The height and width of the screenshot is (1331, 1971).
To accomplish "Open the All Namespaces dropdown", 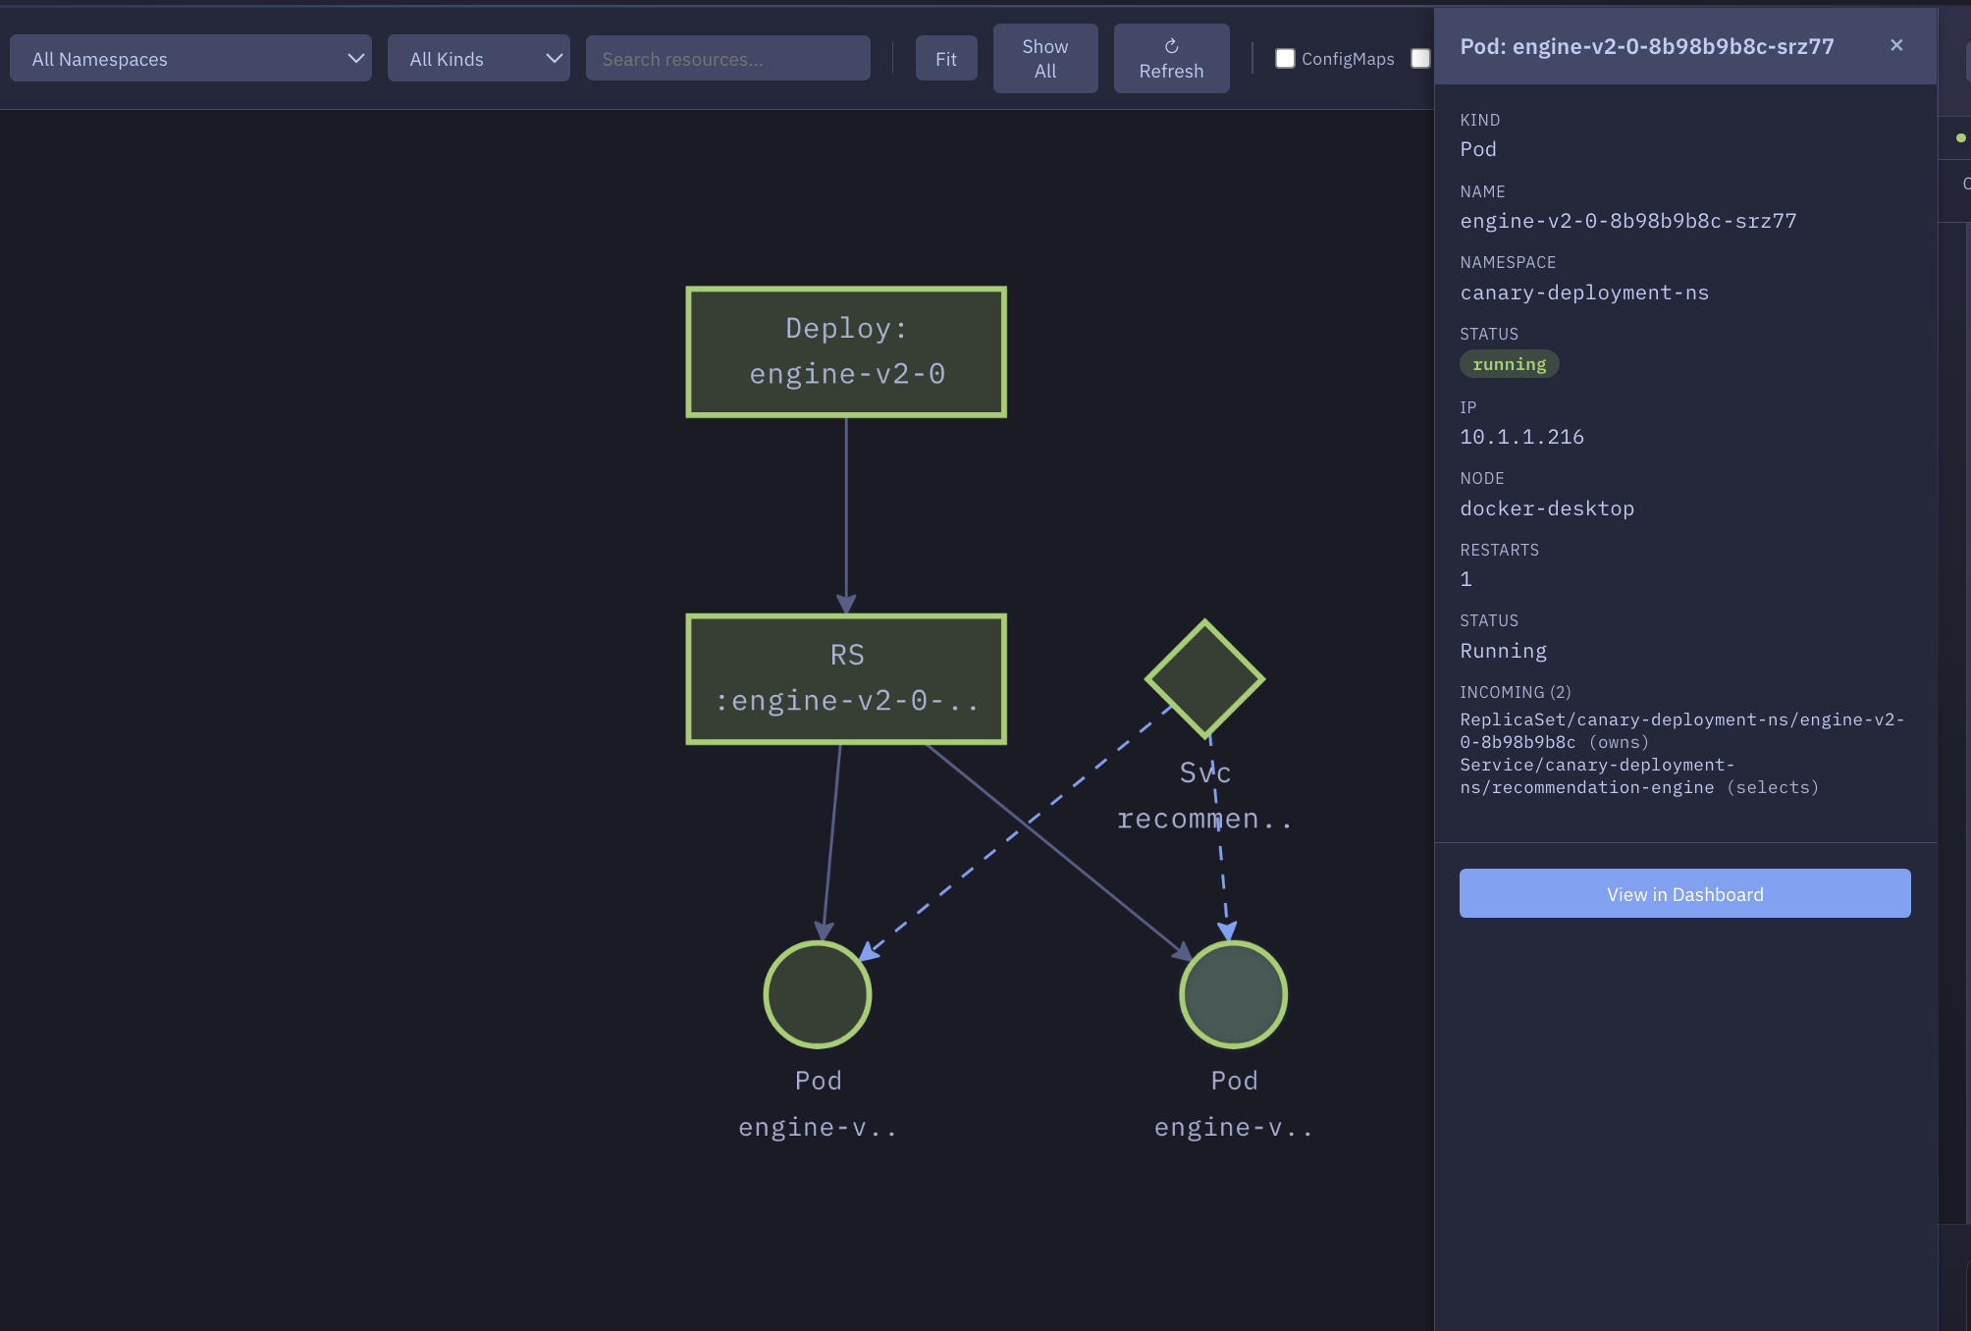I will click(190, 58).
